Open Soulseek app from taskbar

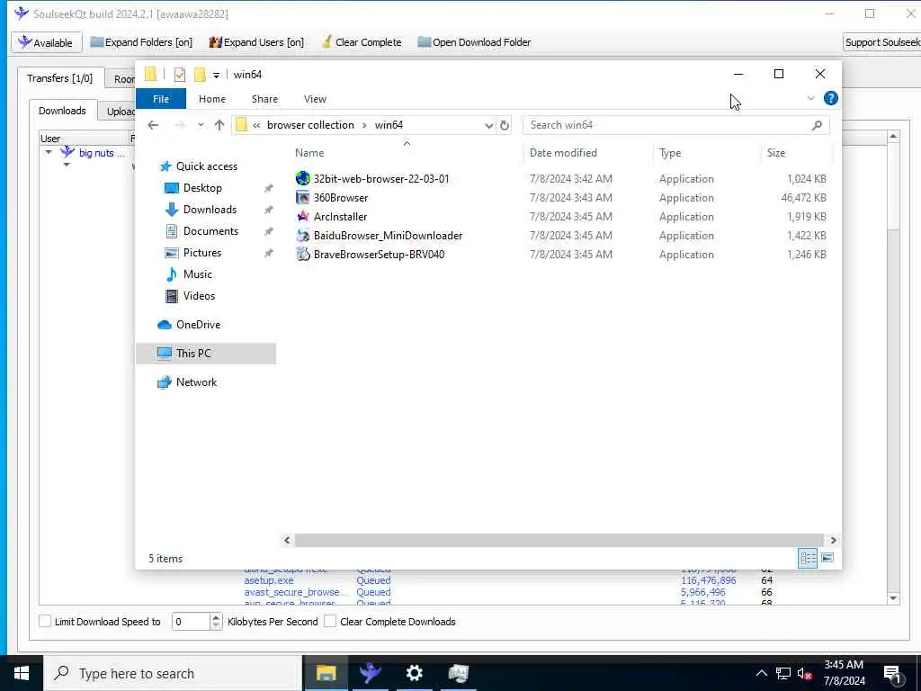coord(370,673)
